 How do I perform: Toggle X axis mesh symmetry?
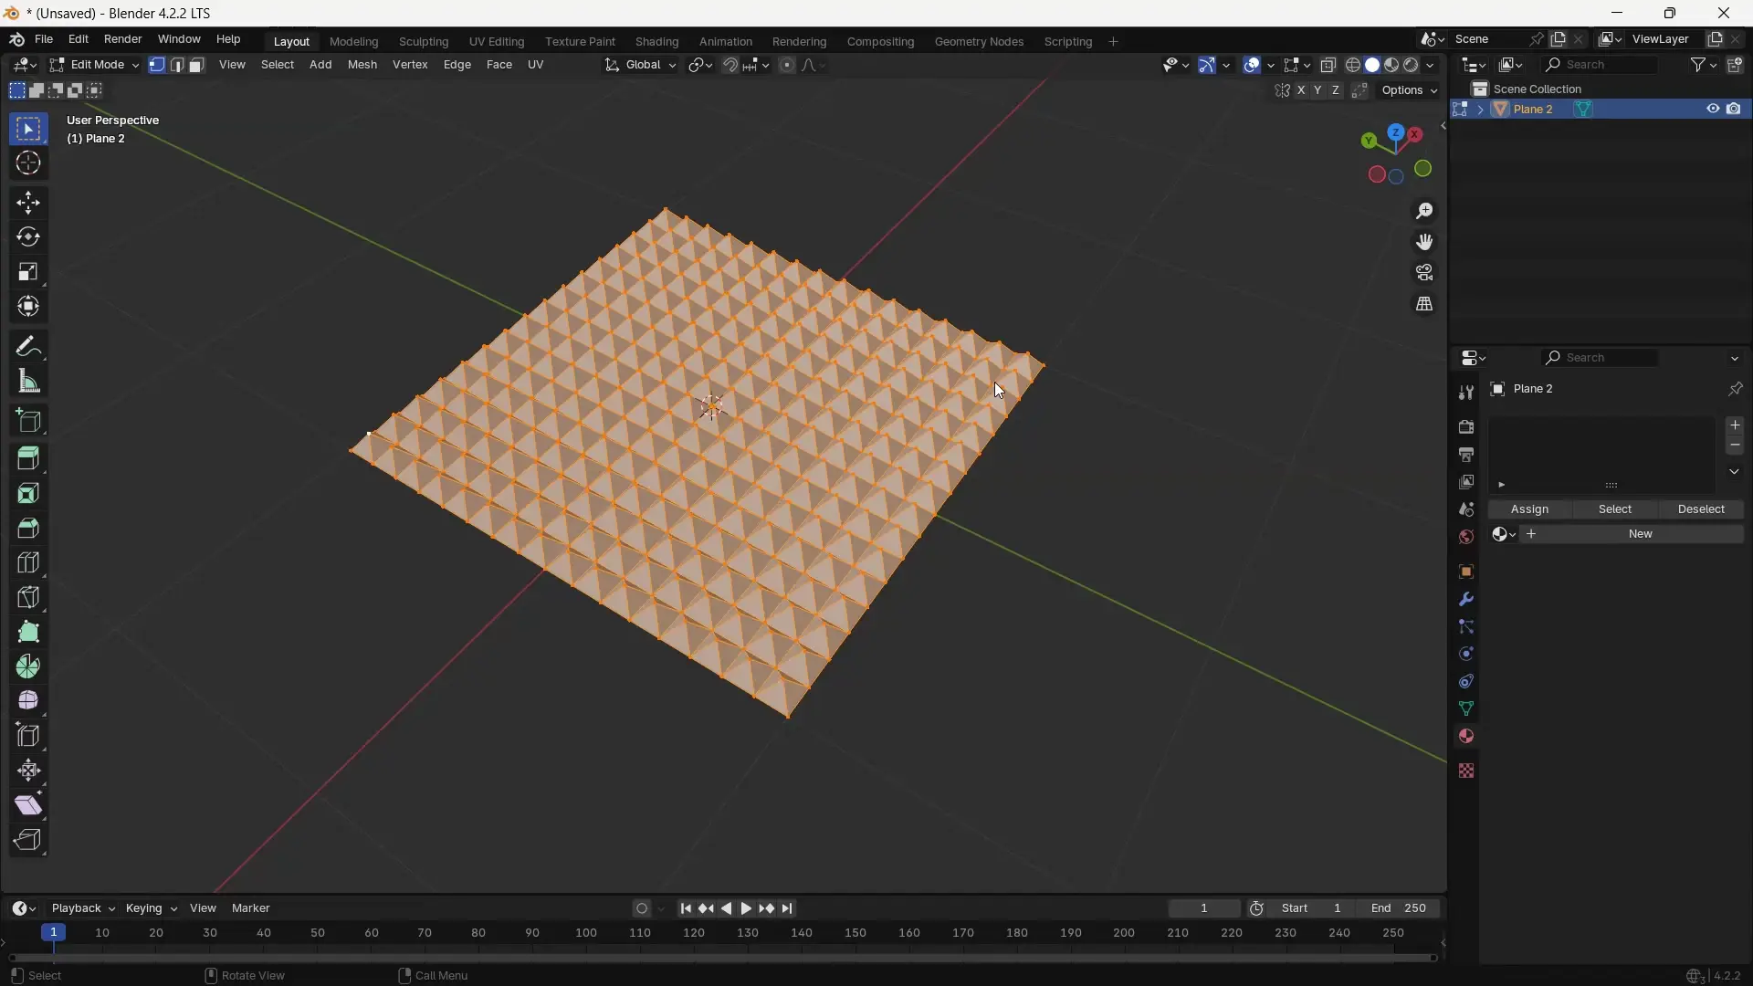tap(1301, 90)
